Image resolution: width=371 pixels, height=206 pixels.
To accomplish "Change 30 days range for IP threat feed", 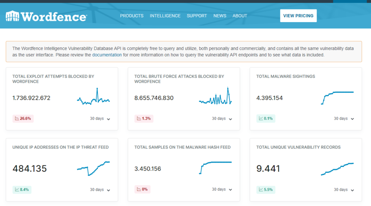I will click(x=100, y=190).
